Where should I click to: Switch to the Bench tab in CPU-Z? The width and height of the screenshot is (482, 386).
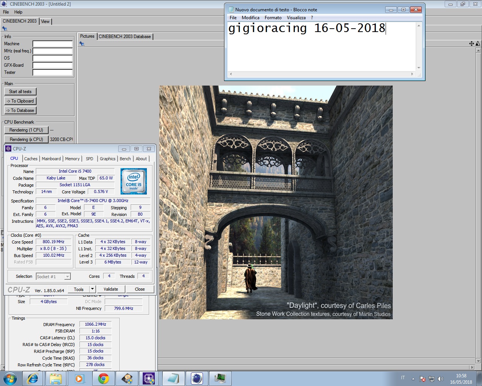coord(125,159)
